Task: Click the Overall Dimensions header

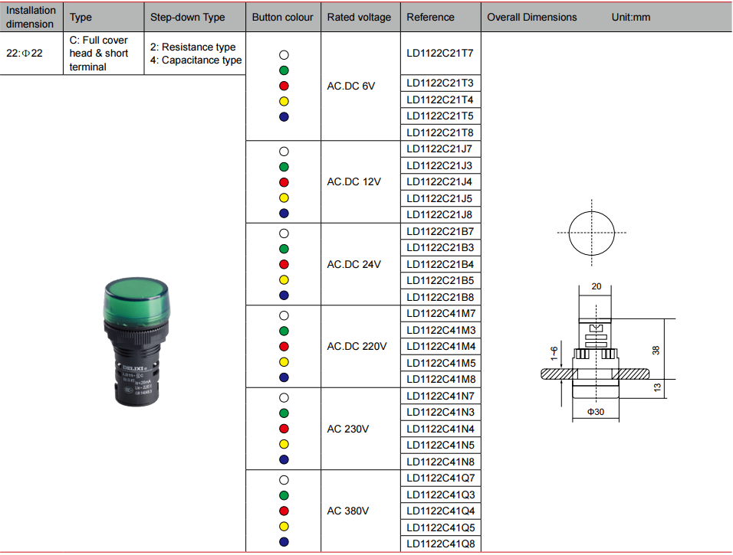Action: tap(532, 18)
